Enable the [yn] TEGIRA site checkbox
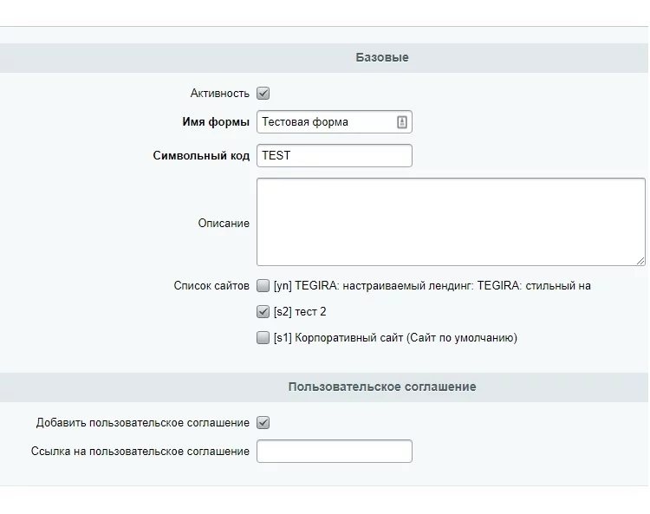Image resolution: width=650 pixels, height=514 pixels. (263, 286)
